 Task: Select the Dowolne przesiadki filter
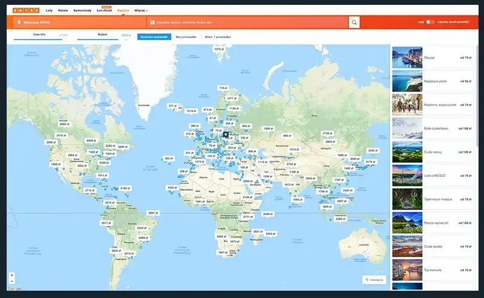tap(154, 37)
